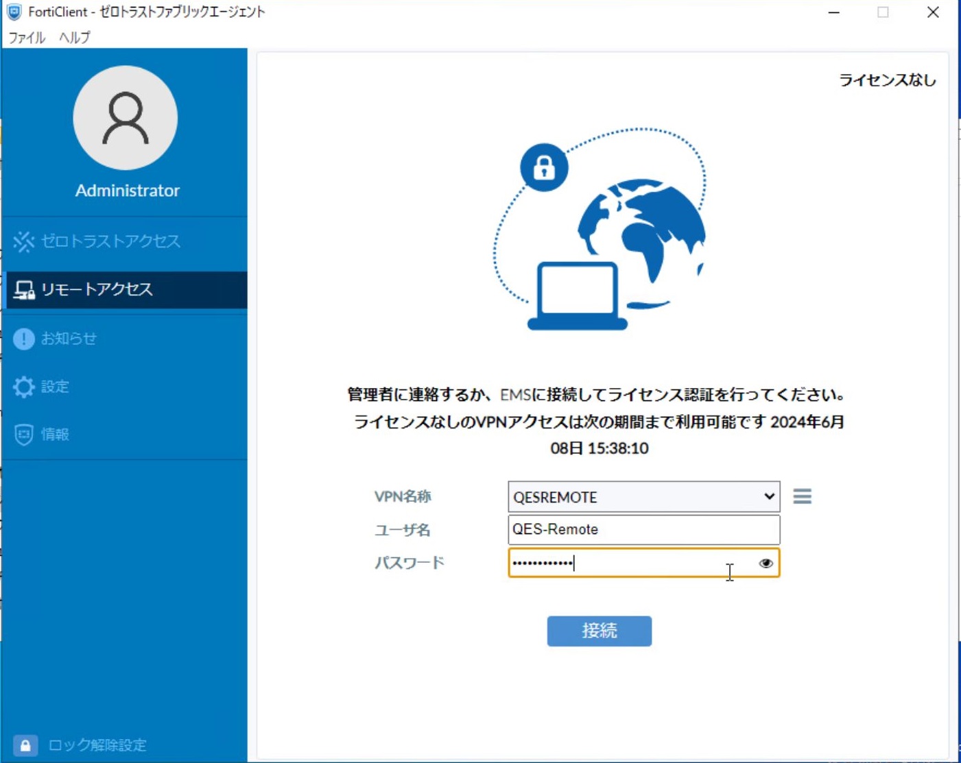
Task: Click the ユーザ名 field containing QES-Remote
Action: click(x=644, y=529)
